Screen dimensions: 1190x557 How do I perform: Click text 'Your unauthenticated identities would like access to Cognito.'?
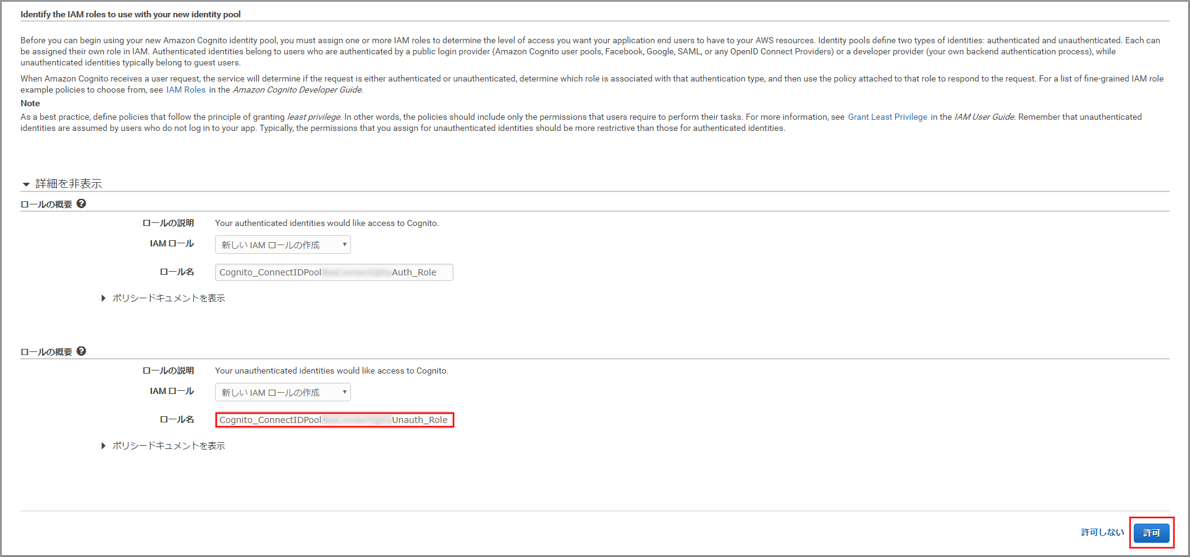332,371
